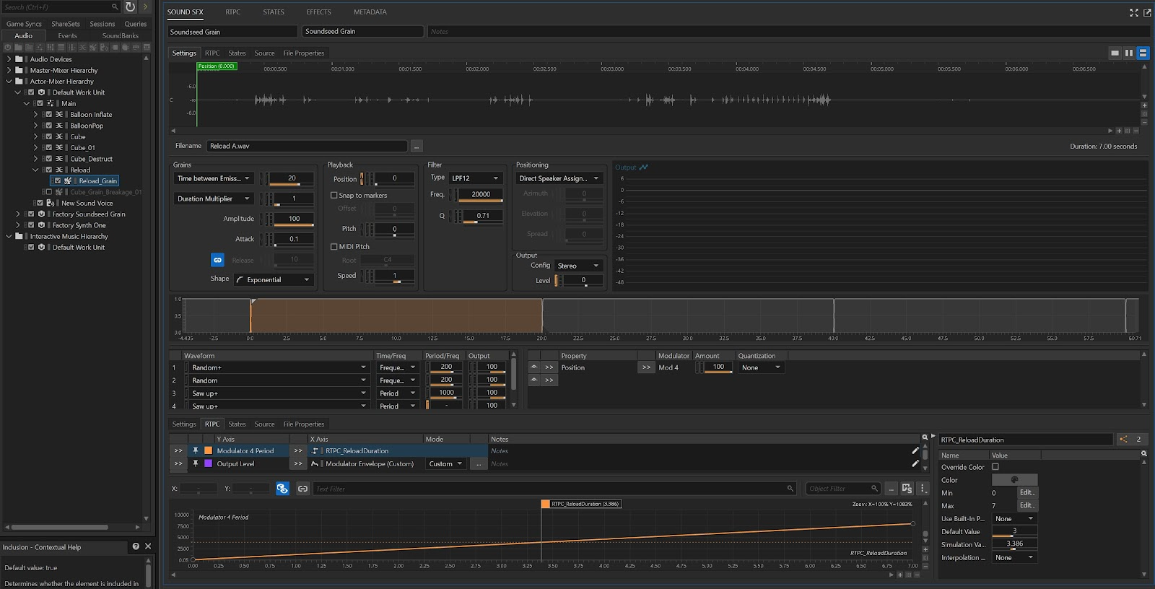Image resolution: width=1155 pixels, height=589 pixels.
Task: Click the blue link Attack/Release icon
Action: (217, 260)
